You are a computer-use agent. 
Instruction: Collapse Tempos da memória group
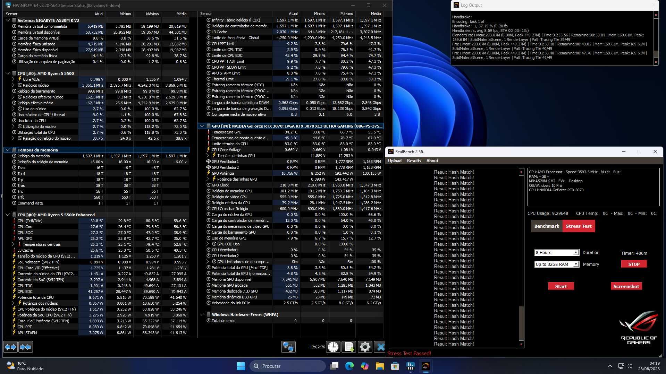8,150
